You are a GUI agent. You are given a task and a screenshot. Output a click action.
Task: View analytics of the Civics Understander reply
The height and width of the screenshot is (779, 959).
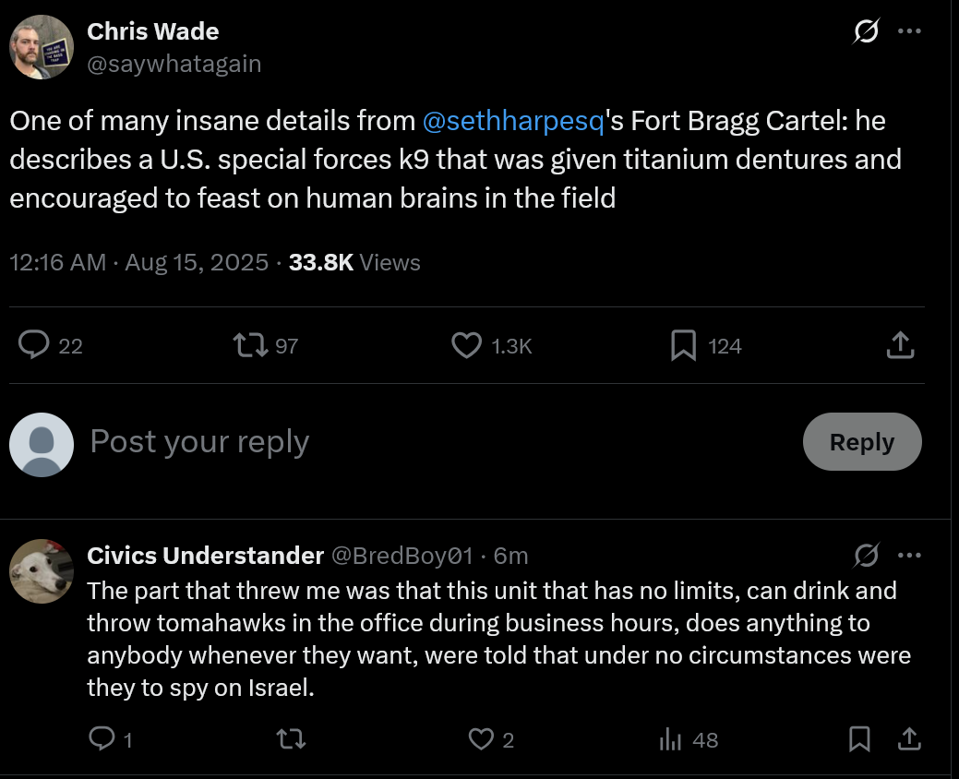[x=671, y=738]
